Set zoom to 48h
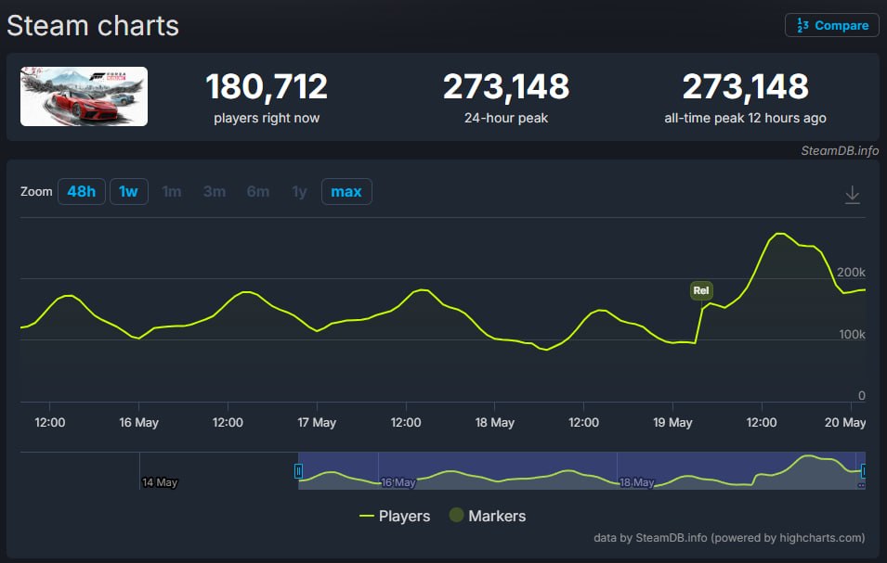 pyautogui.click(x=82, y=191)
